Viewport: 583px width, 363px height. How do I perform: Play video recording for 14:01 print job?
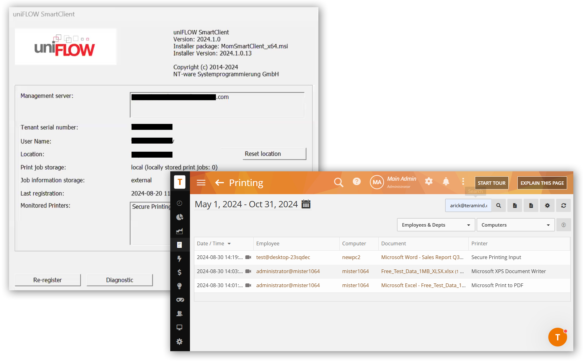coord(248,285)
